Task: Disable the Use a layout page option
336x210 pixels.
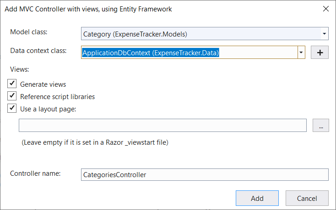Action: [12, 109]
